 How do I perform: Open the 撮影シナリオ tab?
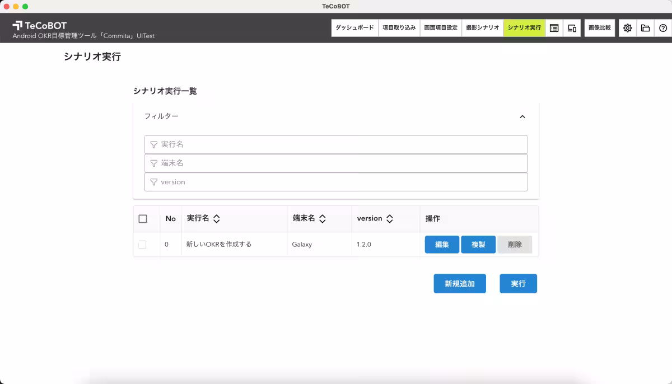coord(482,28)
